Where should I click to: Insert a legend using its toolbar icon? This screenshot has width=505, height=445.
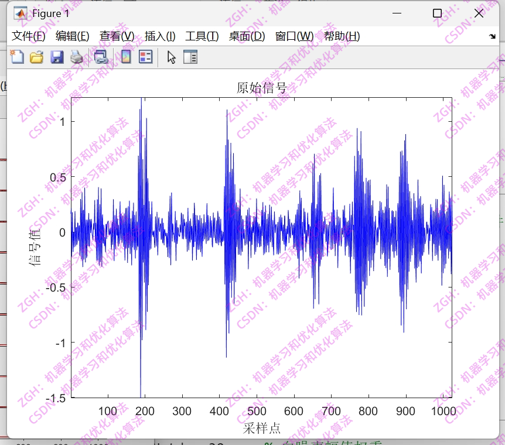pos(146,57)
